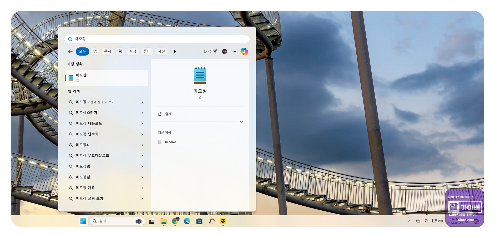495x238 pixels.
Task: Switch to the 문서 filter tab
Action: (108, 51)
